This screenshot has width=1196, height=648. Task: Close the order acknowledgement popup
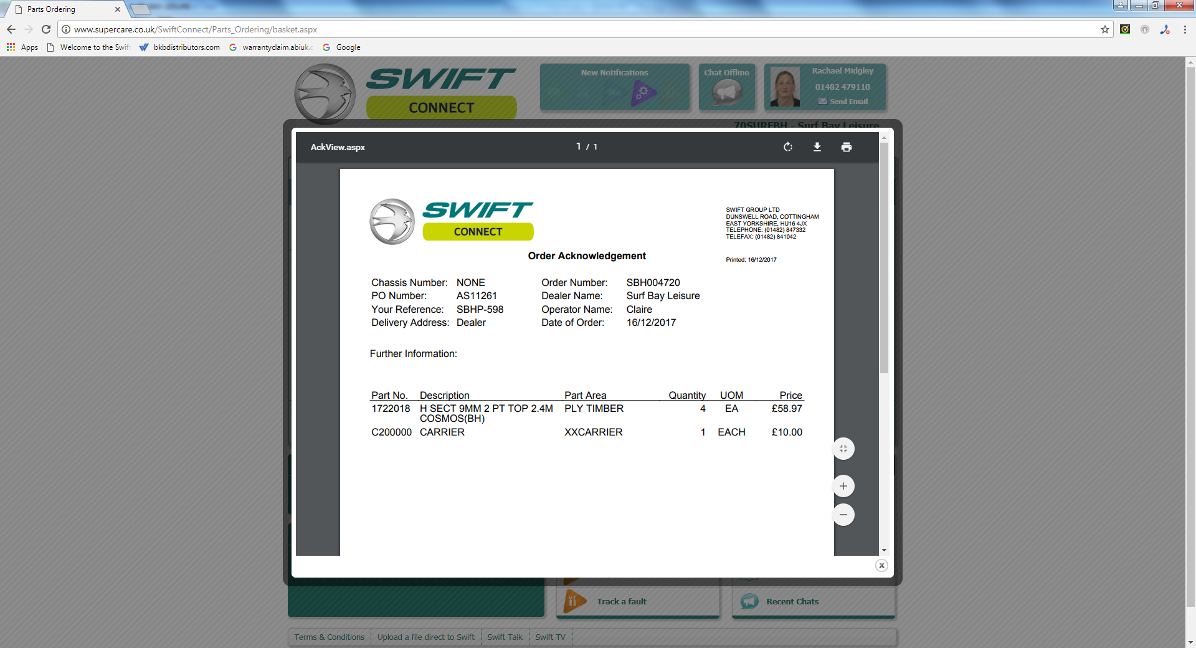point(881,566)
